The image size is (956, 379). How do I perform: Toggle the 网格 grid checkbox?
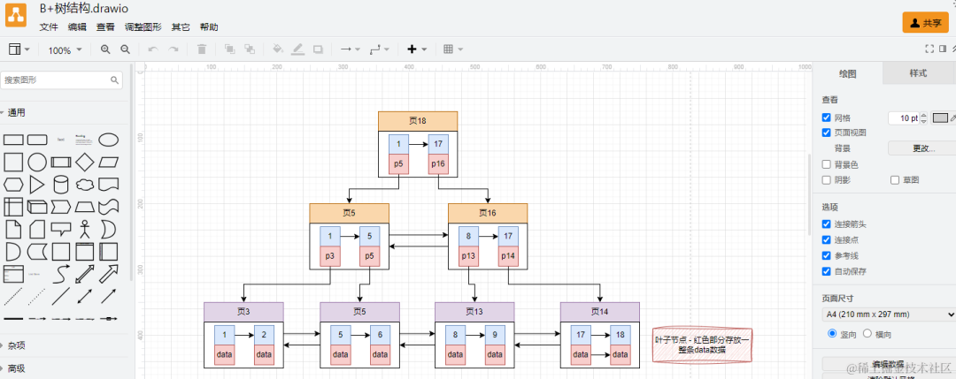[826, 117]
